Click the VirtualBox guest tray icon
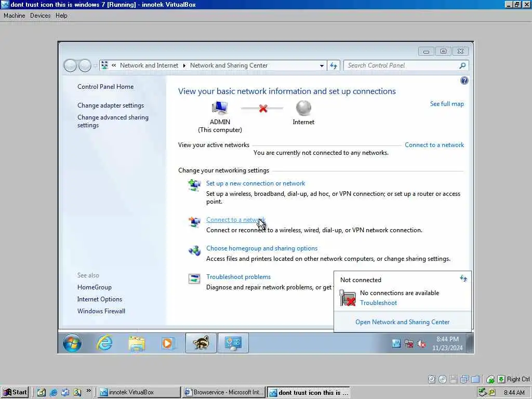This screenshot has height=399, width=532. click(396, 343)
